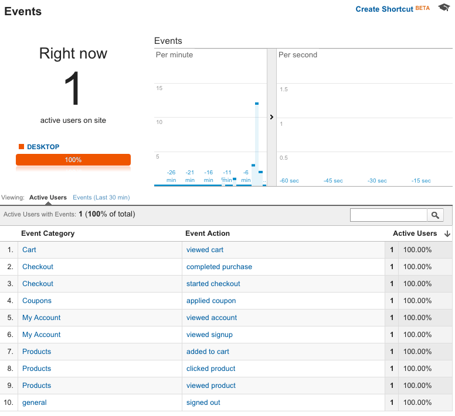Click the graduation cap education icon
455x416 pixels.
click(444, 9)
